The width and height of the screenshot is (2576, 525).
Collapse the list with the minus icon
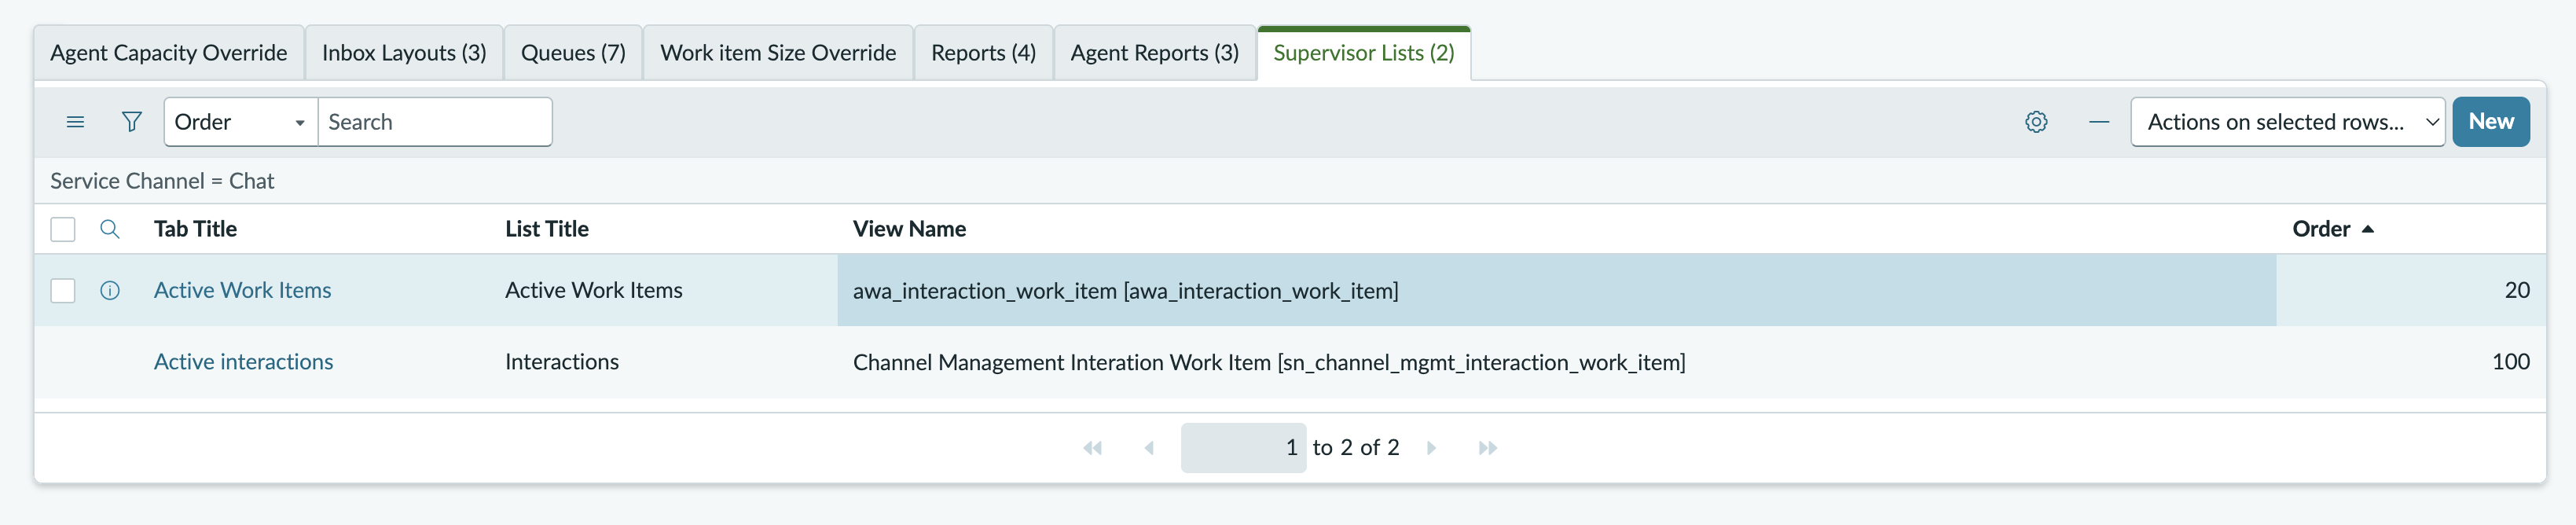pos(2099,122)
